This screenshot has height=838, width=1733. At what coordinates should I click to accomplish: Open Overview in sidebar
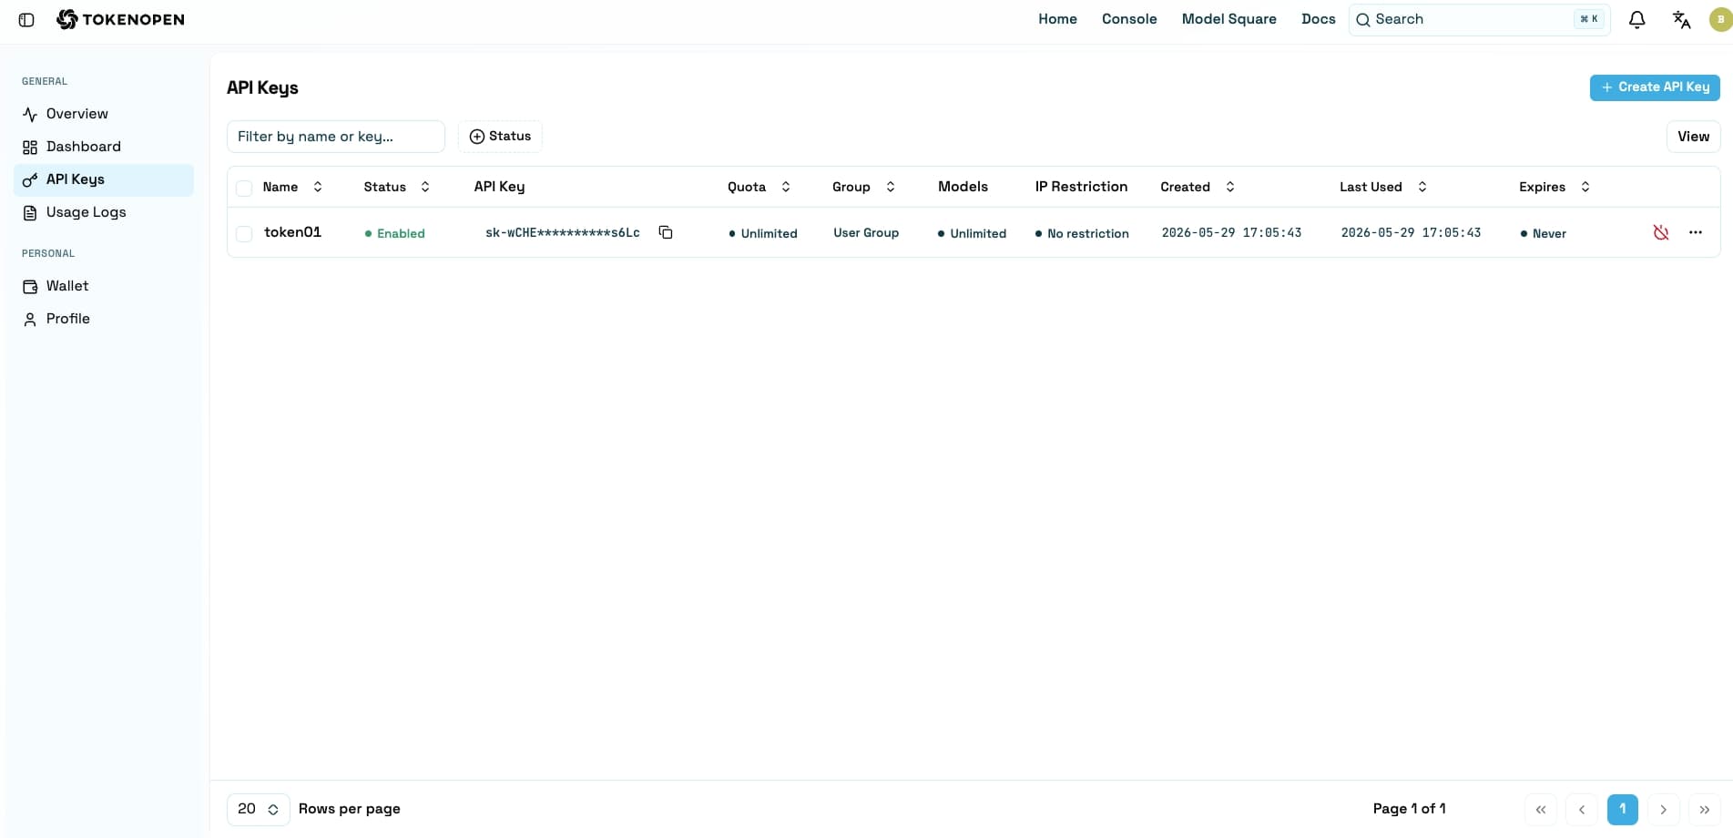[x=104, y=114]
